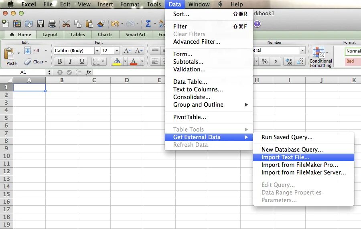Click the large Paste button in ribbon

point(10,57)
